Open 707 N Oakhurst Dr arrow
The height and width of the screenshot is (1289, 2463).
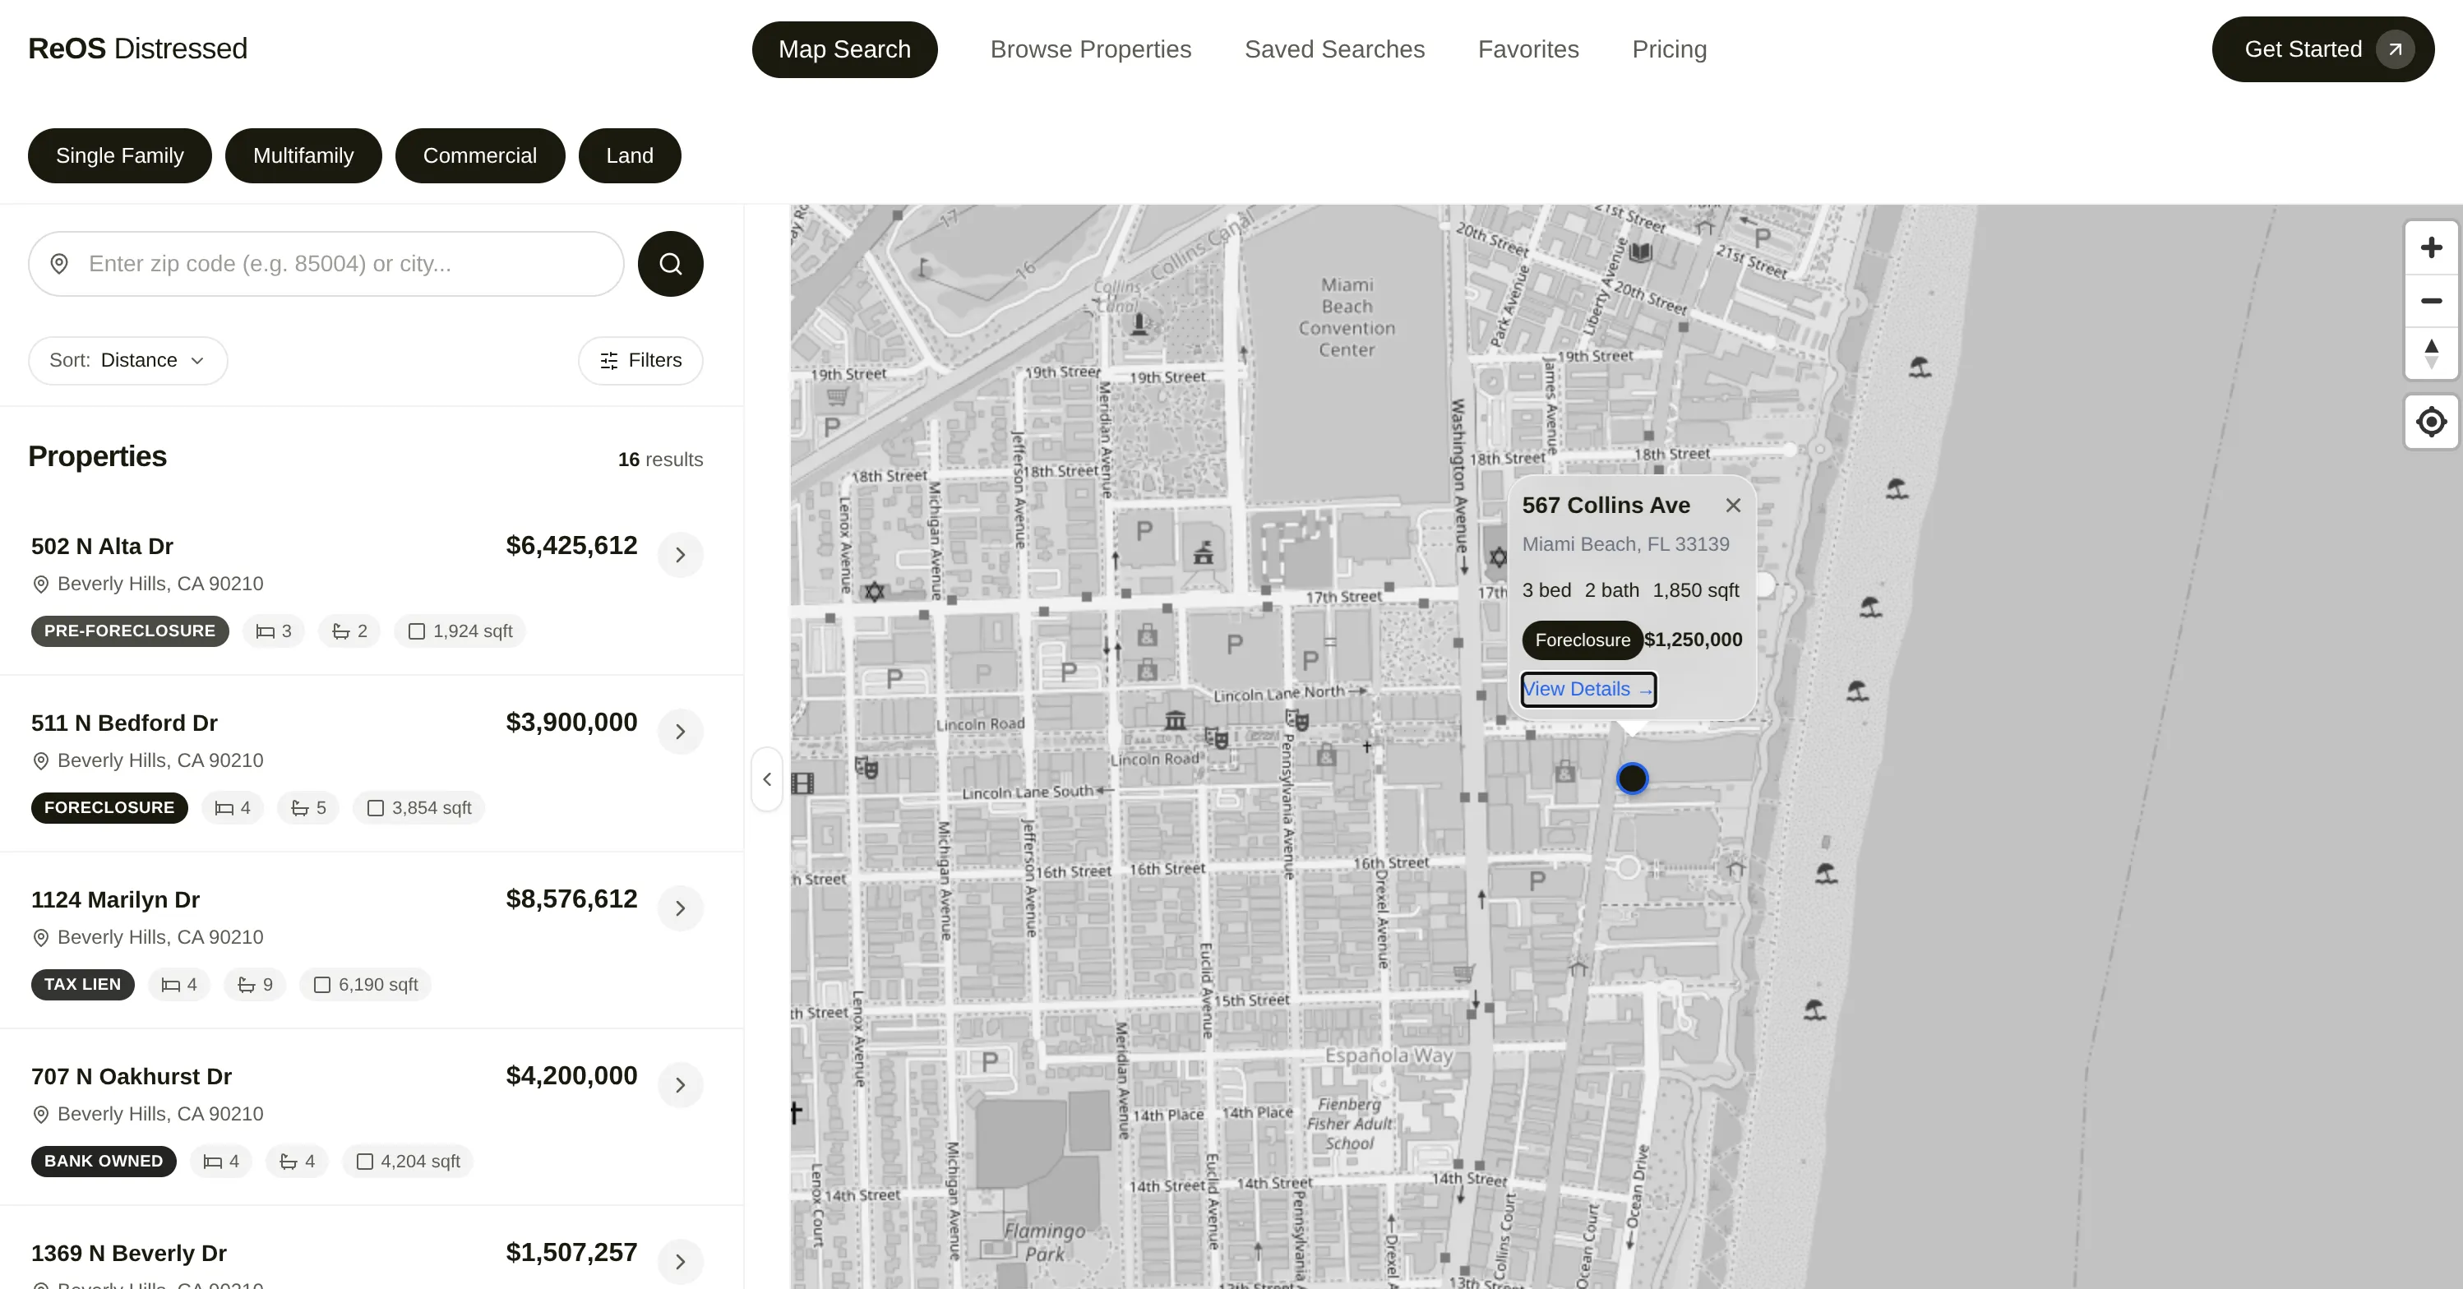(680, 1085)
